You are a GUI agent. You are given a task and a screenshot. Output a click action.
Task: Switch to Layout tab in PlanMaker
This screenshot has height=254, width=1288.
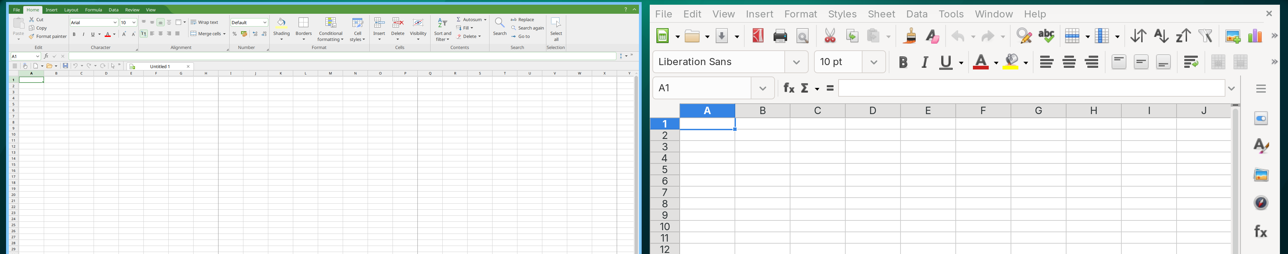[71, 10]
